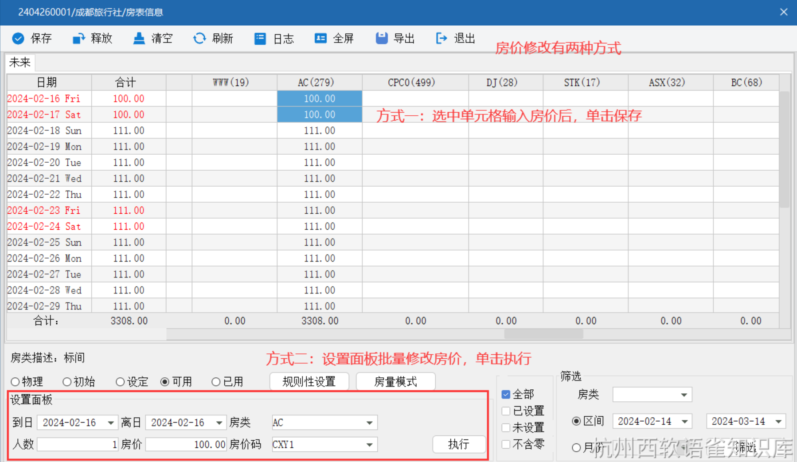Click the 房价 100.00 input field
797x462 pixels.
186,445
